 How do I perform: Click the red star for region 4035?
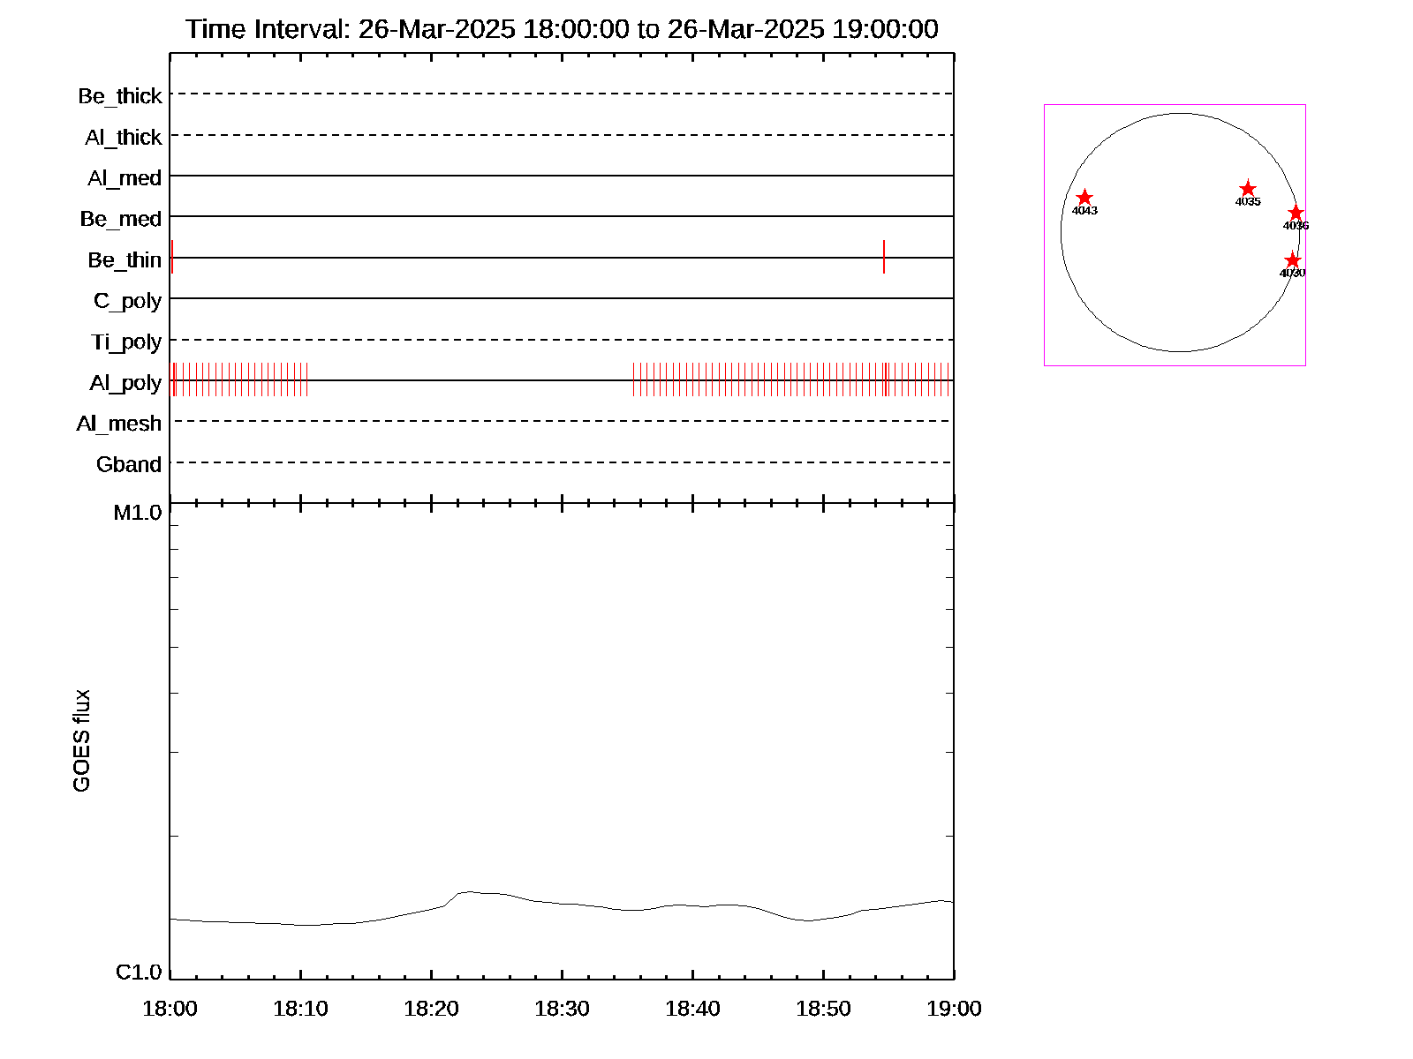[1248, 189]
